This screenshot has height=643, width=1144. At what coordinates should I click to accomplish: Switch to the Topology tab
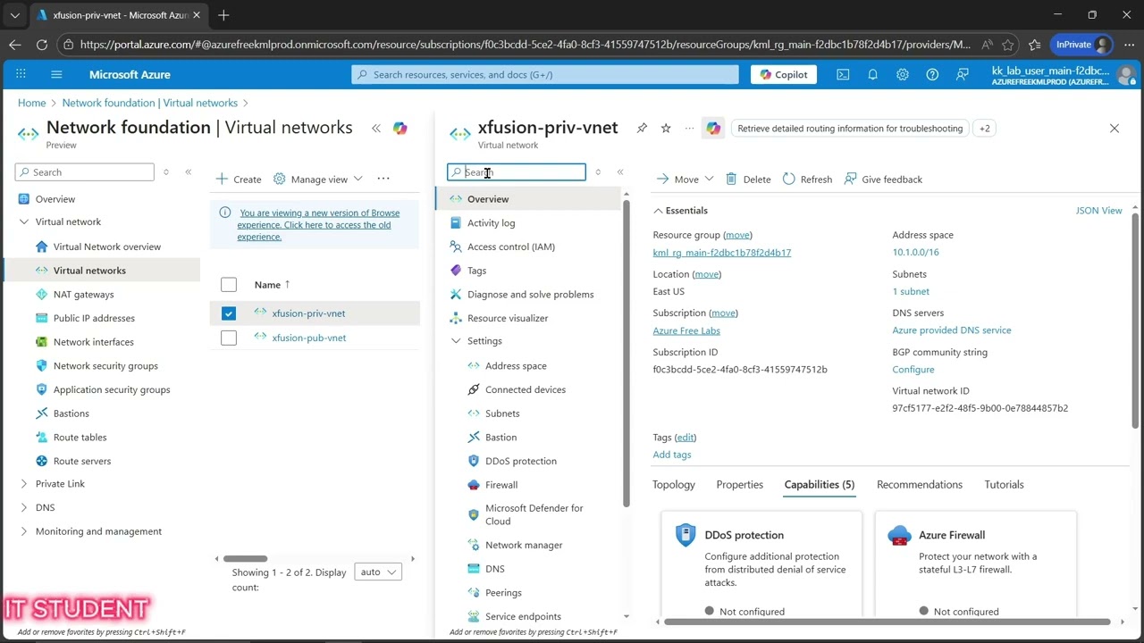674,485
